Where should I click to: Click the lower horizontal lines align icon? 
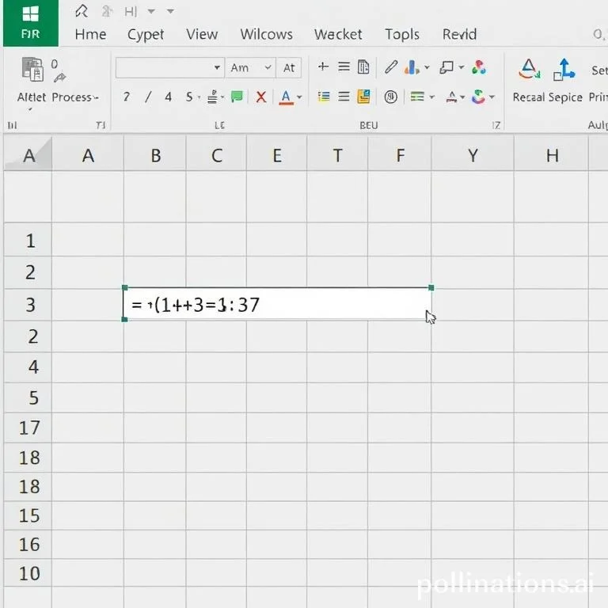[344, 96]
